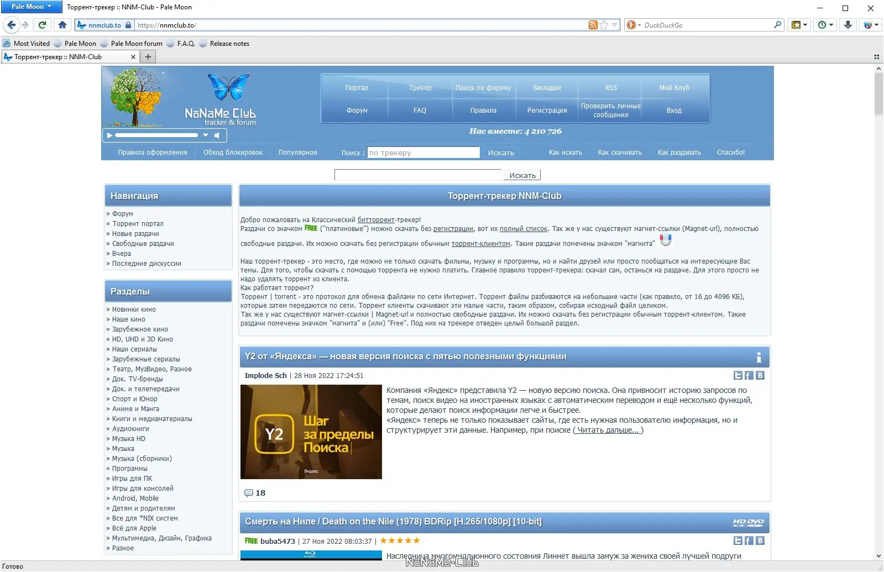Click the list all tabs grid icon

(876, 57)
